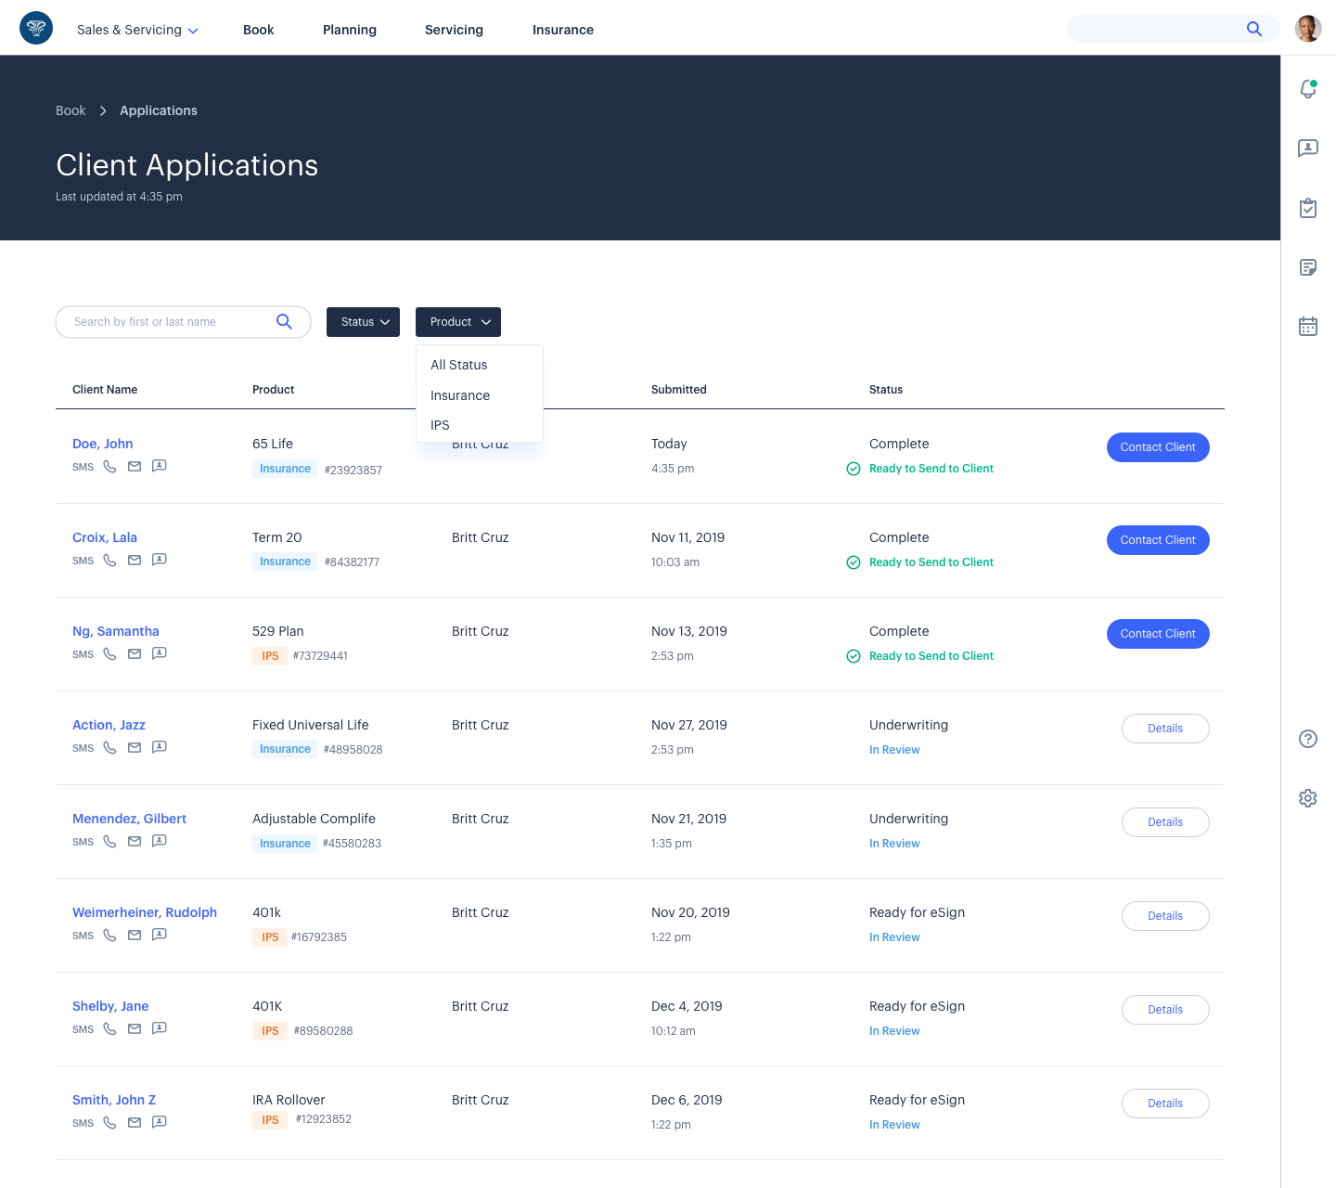Open chat icon for Weimerheiner, Rudolph
1336x1188 pixels.
click(160, 935)
